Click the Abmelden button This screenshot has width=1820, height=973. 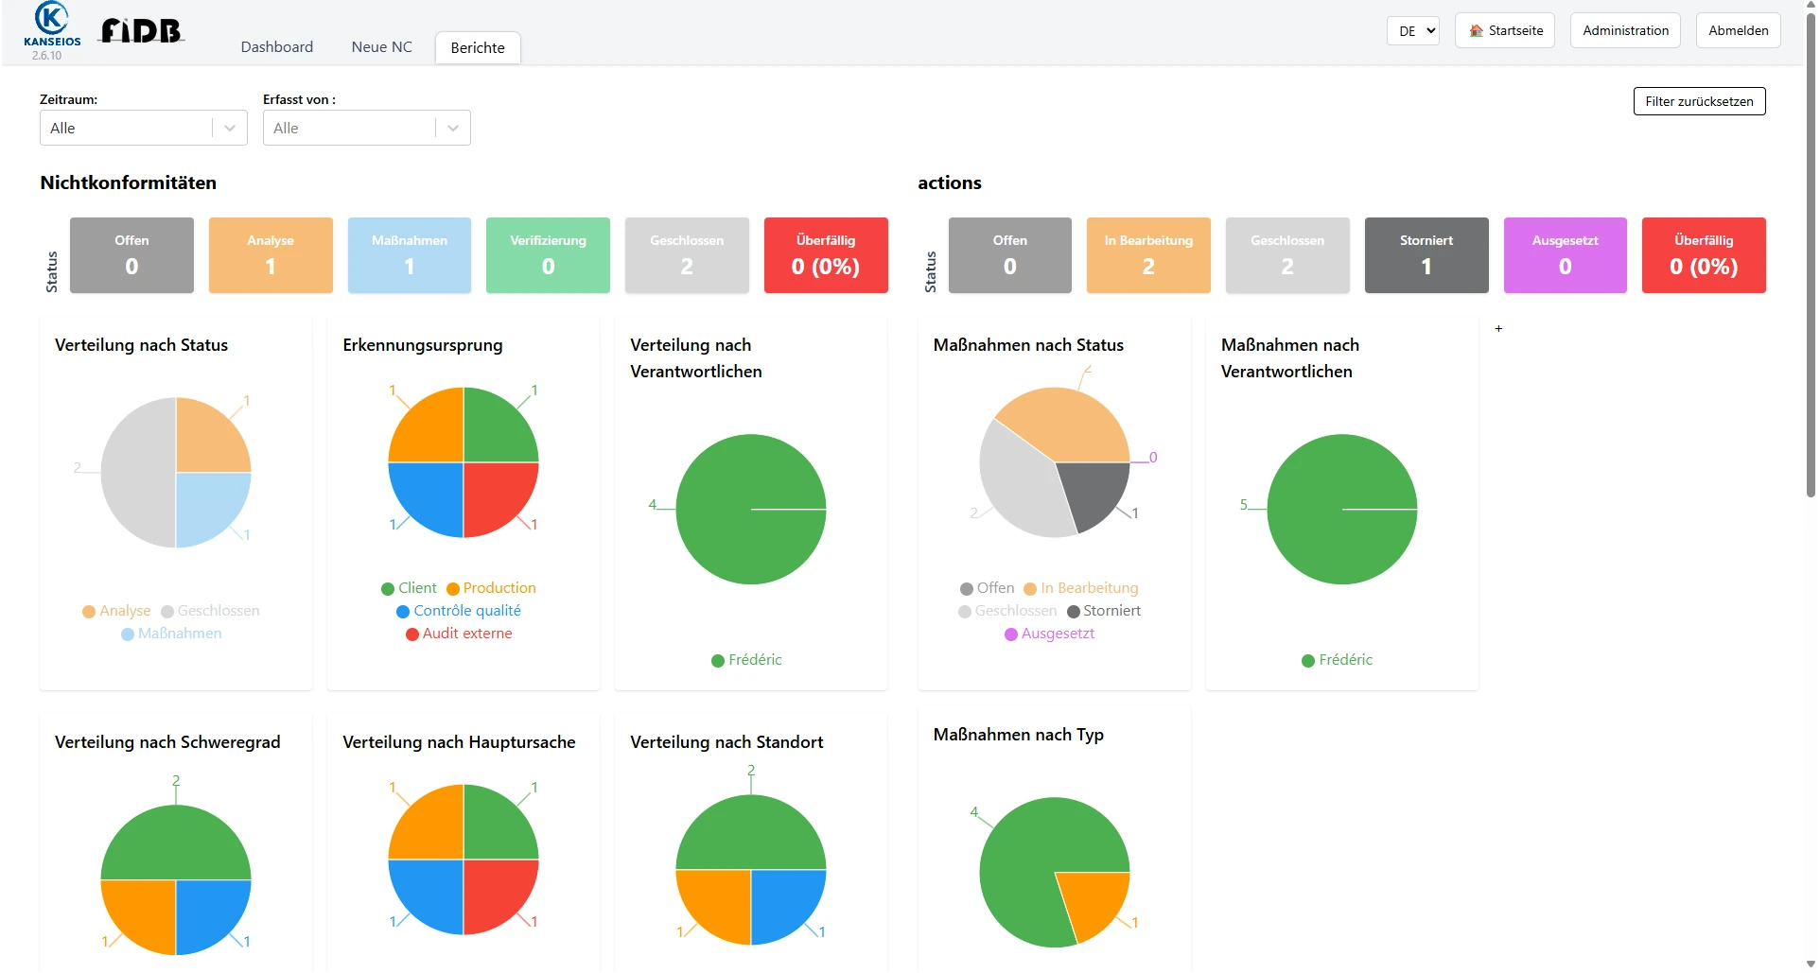pyautogui.click(x=1738, y=30)
